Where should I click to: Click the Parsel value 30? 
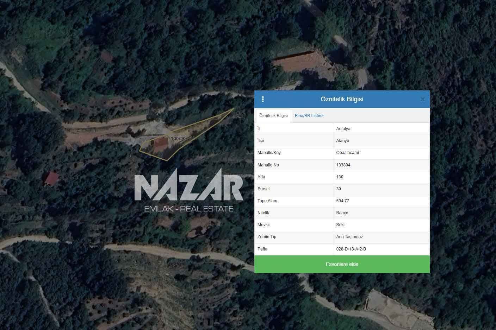click(x=339, y=189)
